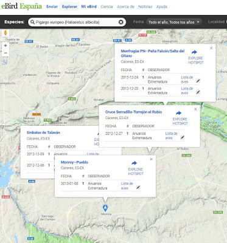Open Lista de aves for the 2012-12-27 record
227x243 pixels.
pyautogui.click(x=171, y=135)
